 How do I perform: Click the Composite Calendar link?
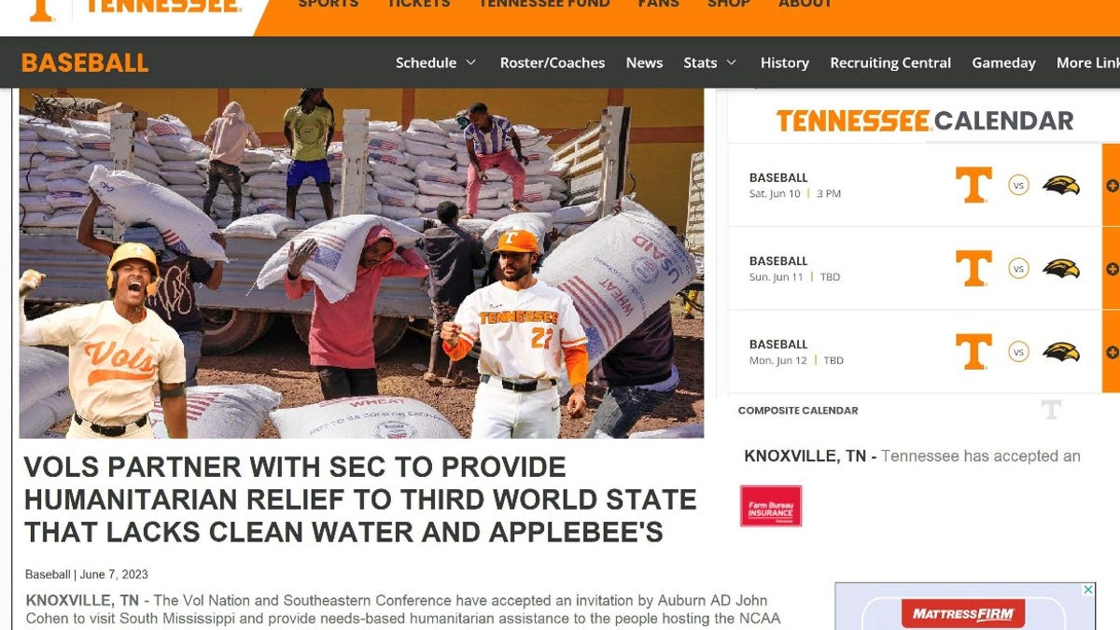coord(798,410)
